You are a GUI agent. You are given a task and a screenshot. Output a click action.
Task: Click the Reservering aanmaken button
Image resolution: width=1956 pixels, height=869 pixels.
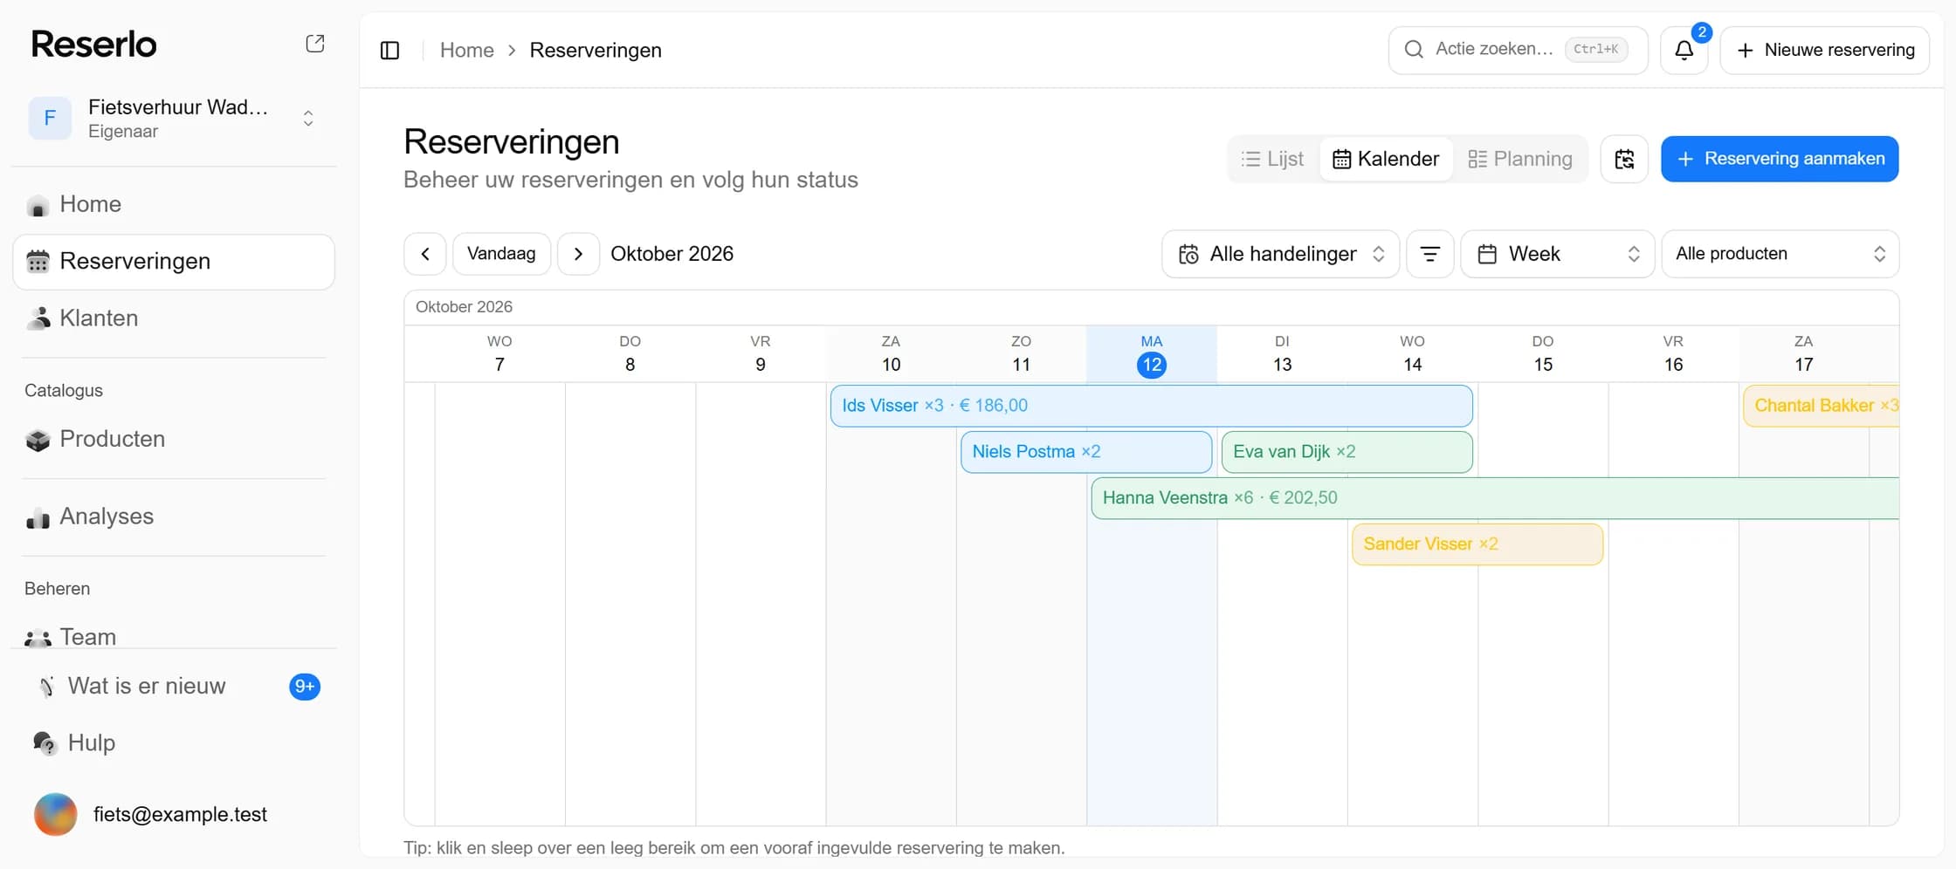coord(1780,159)
